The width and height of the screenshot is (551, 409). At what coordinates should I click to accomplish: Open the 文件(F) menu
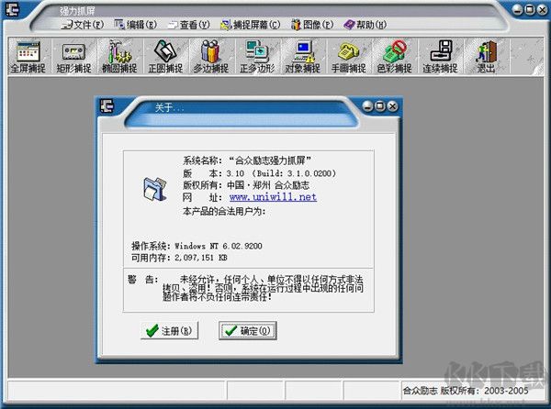click(x=83, y=25)
